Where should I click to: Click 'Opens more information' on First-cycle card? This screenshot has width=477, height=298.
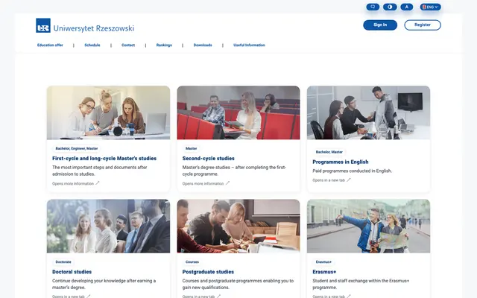pos(73,184)
